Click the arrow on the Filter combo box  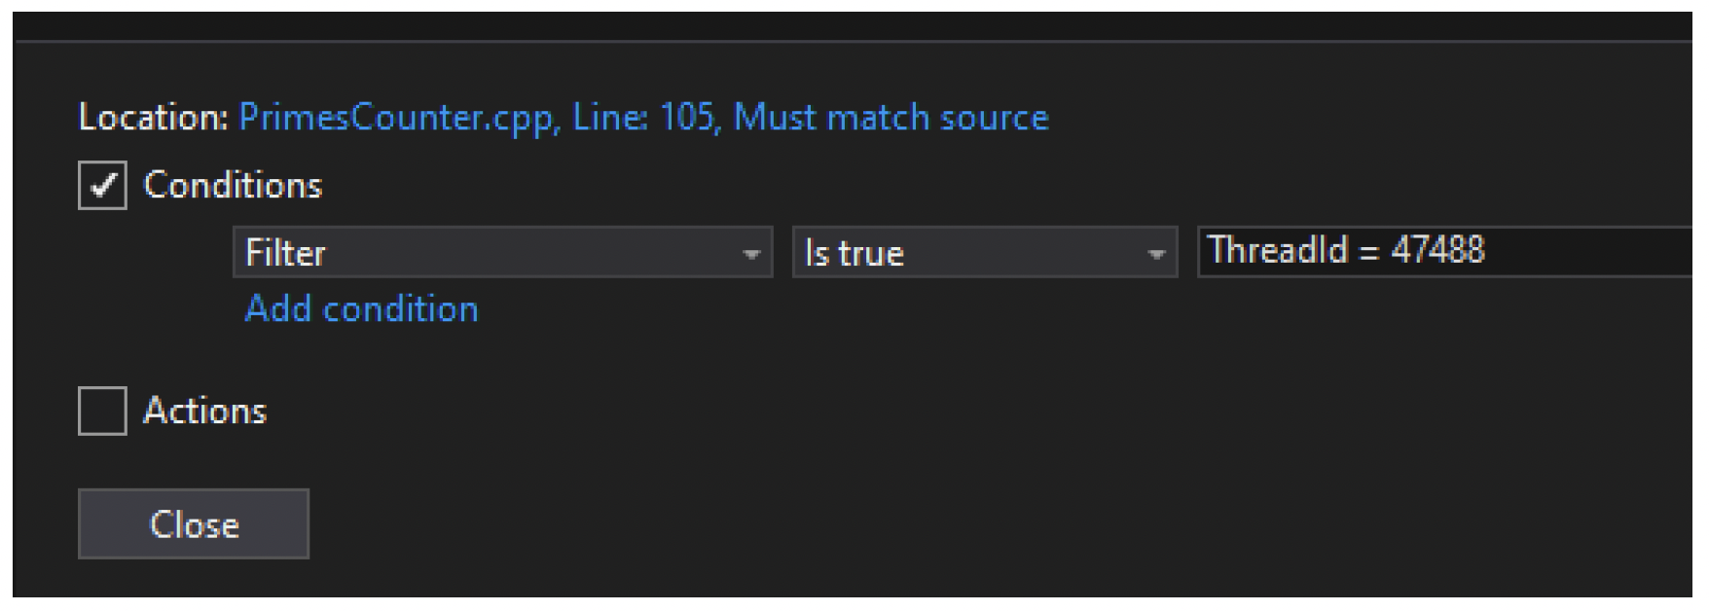coord(750,254)
